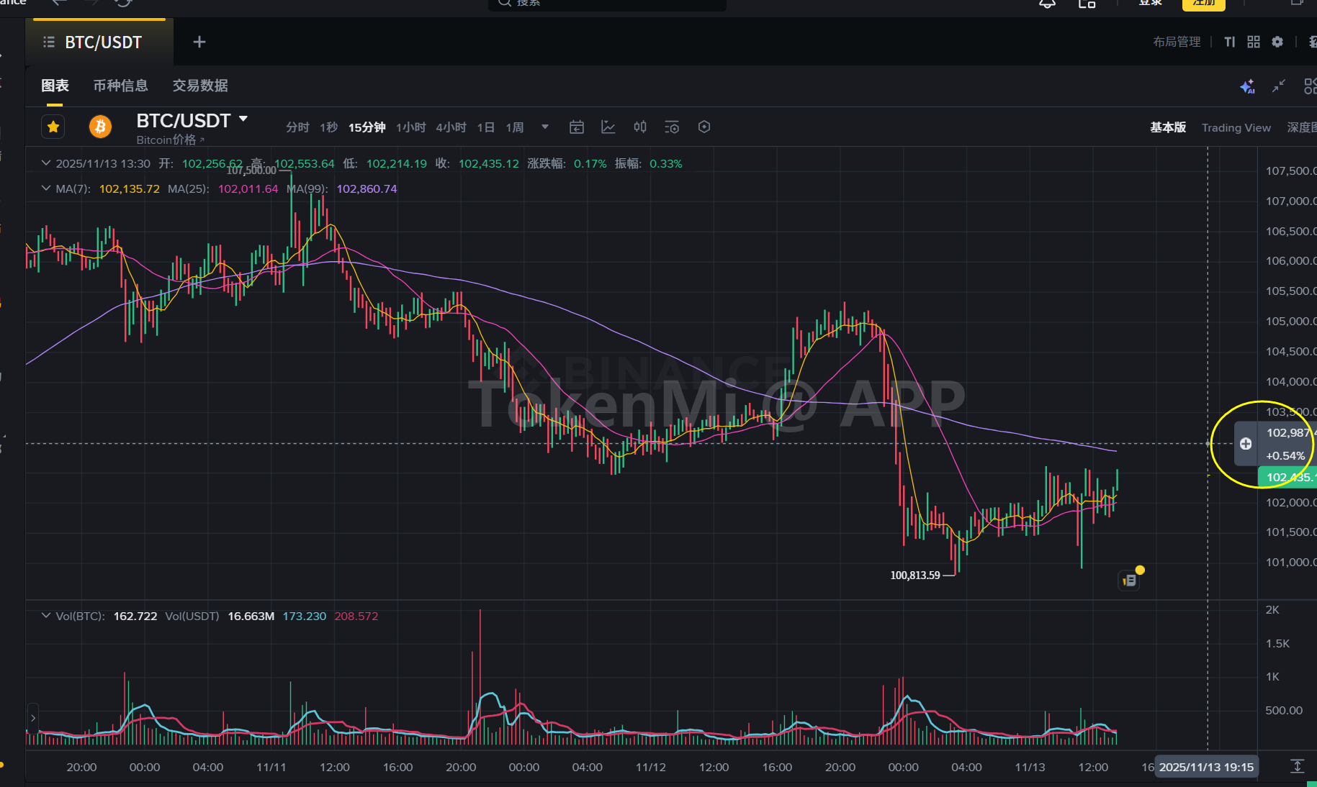Select the 1小时 time interval

tap(410, 127)
